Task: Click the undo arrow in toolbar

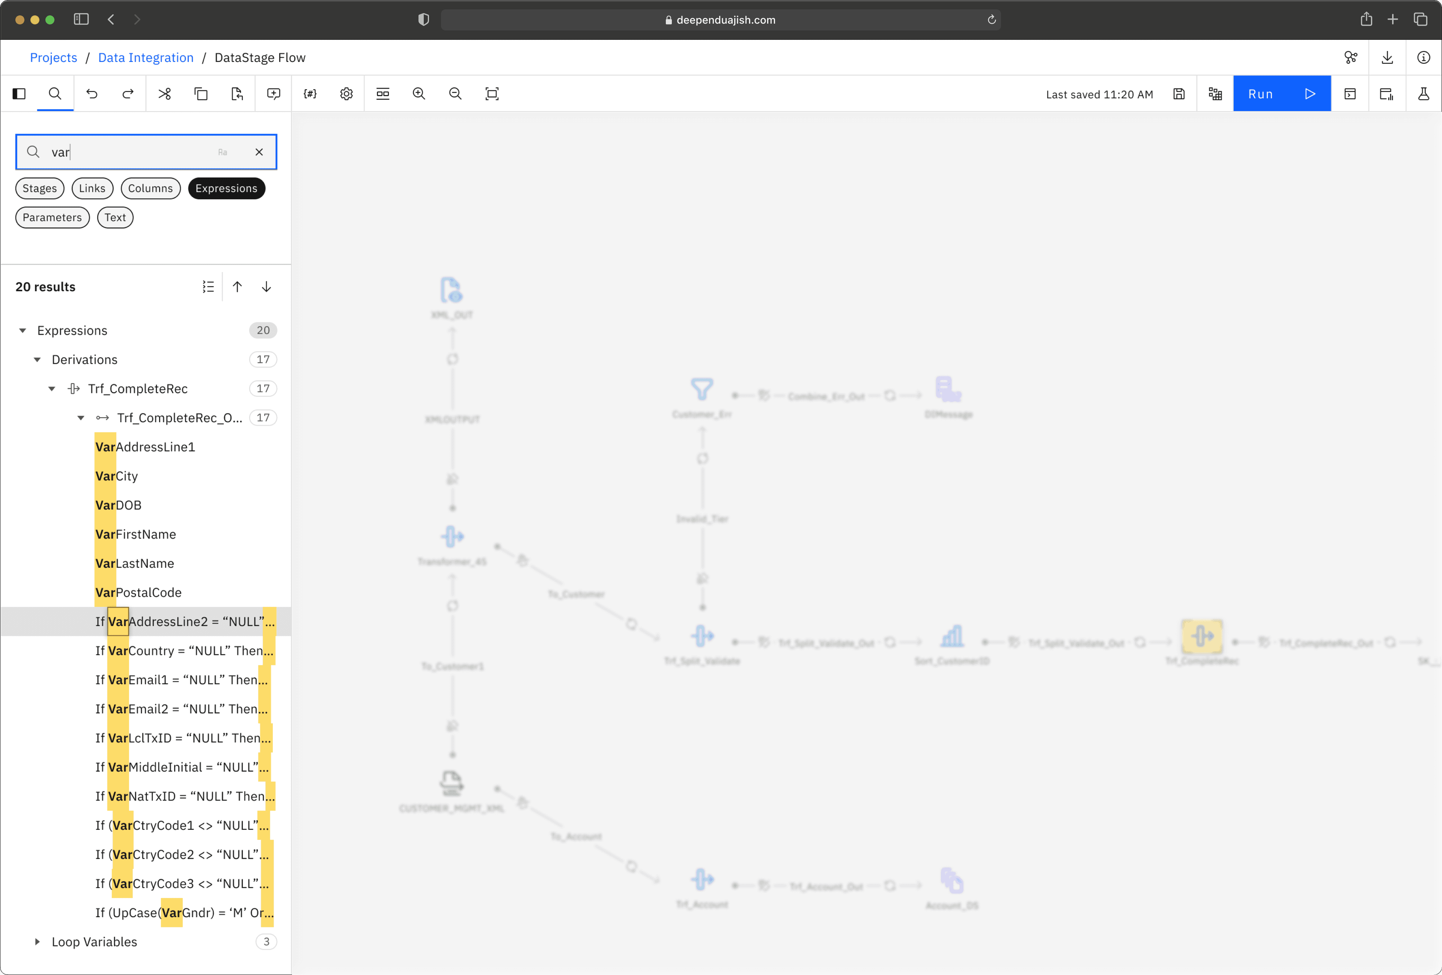Action: [92, 94]
